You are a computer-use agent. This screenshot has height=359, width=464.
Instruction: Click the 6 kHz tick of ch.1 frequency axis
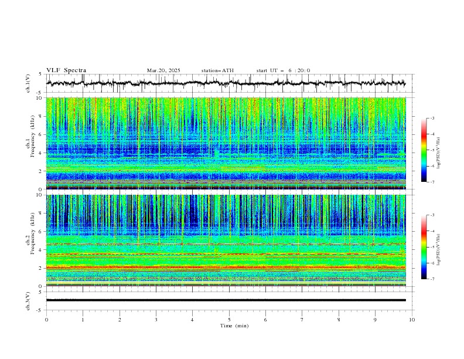[42, 134]
